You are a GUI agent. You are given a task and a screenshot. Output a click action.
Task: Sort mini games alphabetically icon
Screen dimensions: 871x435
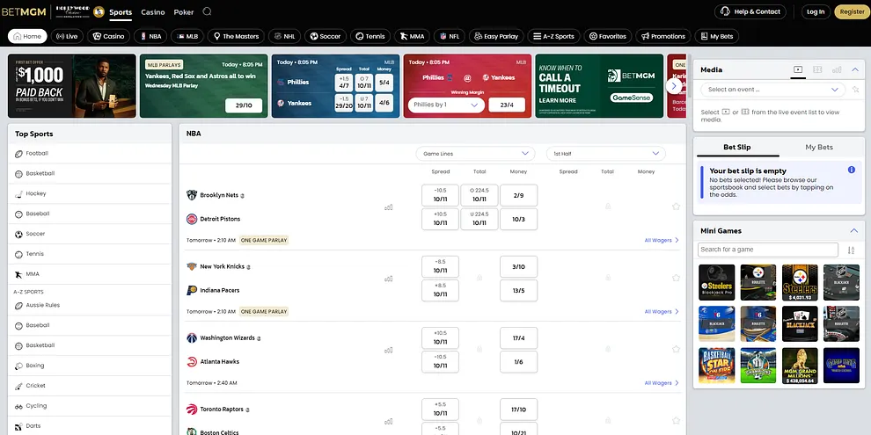coord(851,250)
